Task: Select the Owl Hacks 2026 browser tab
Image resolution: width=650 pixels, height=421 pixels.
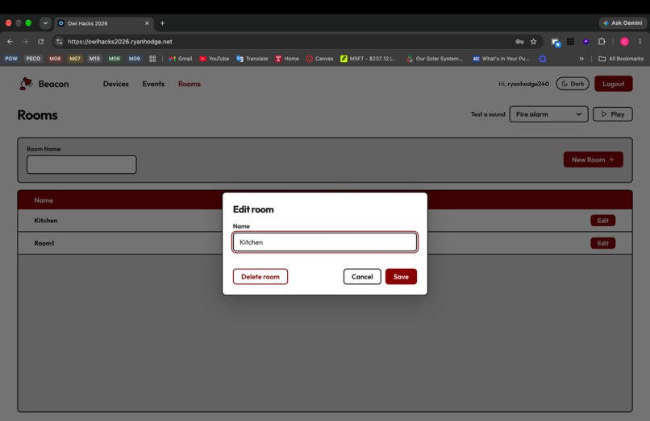Action: point(102,23)
